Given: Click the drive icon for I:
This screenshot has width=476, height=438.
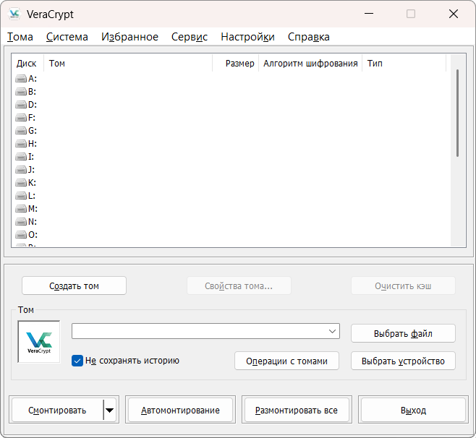Looking at the screenshot, I should click(21, 157).
